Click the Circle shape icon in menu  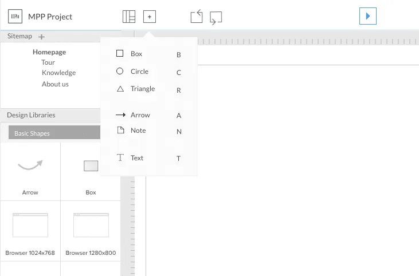(x=120, y=71)
